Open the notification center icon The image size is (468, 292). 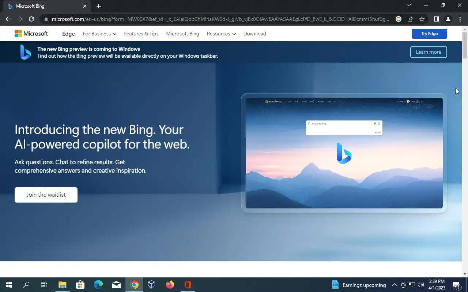tap(456, 285)
